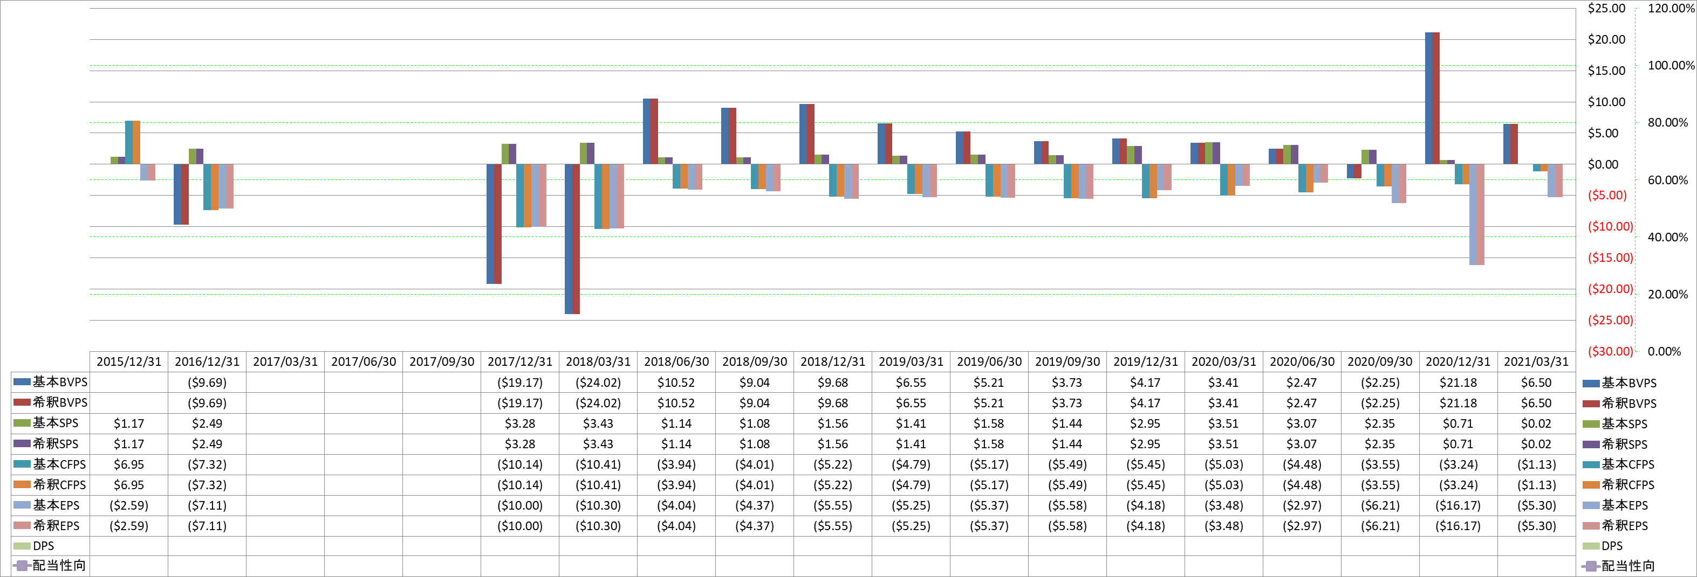This screenshot has width=1697, height=577.
Task: Select the 2018/03/31 column header
Action: point(598,362)
